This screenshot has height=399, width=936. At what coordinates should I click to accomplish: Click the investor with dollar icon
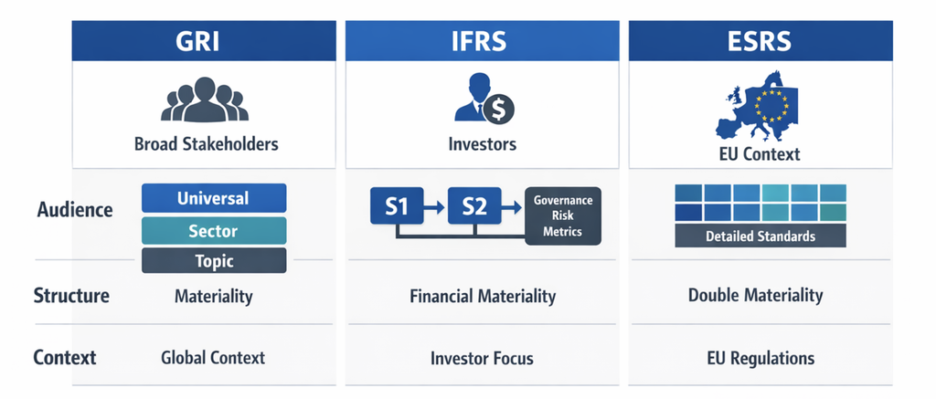click(x=484, y=99)
